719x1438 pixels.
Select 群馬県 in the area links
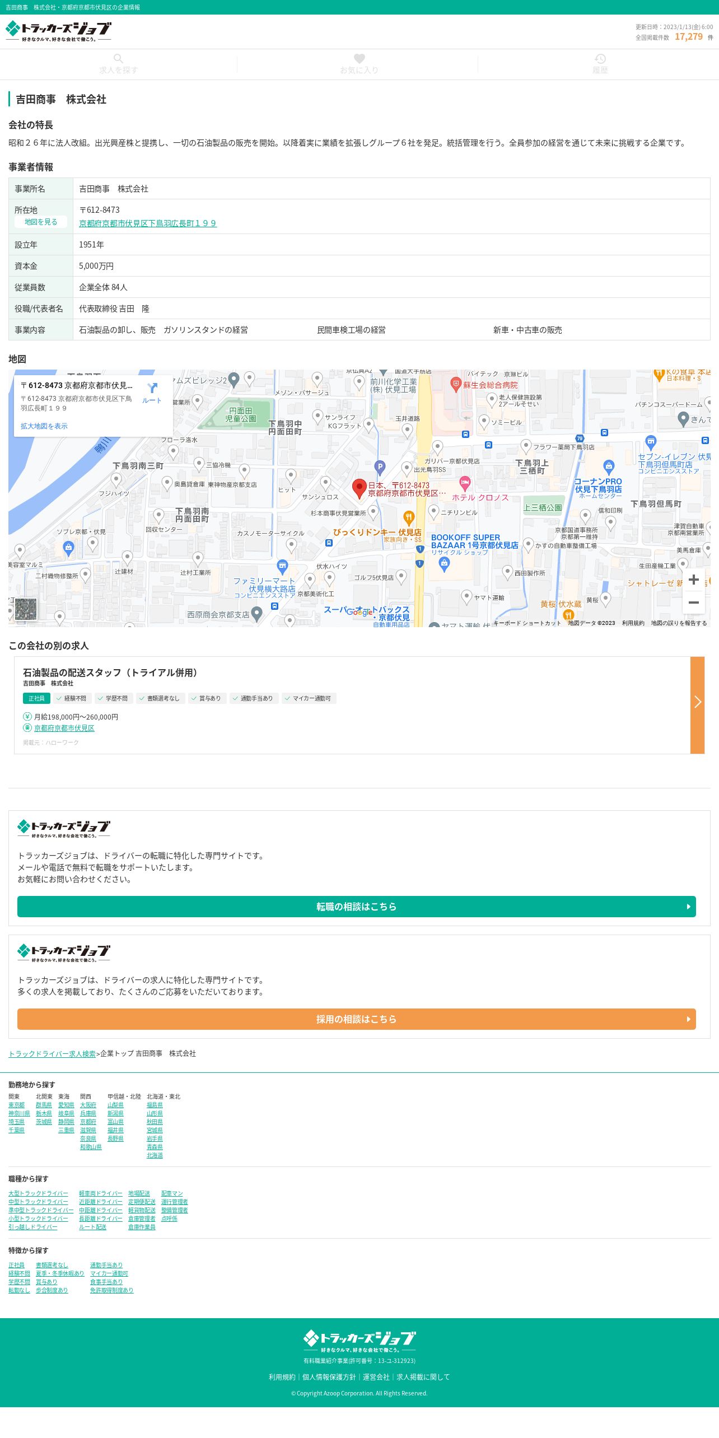point(44,1105)
